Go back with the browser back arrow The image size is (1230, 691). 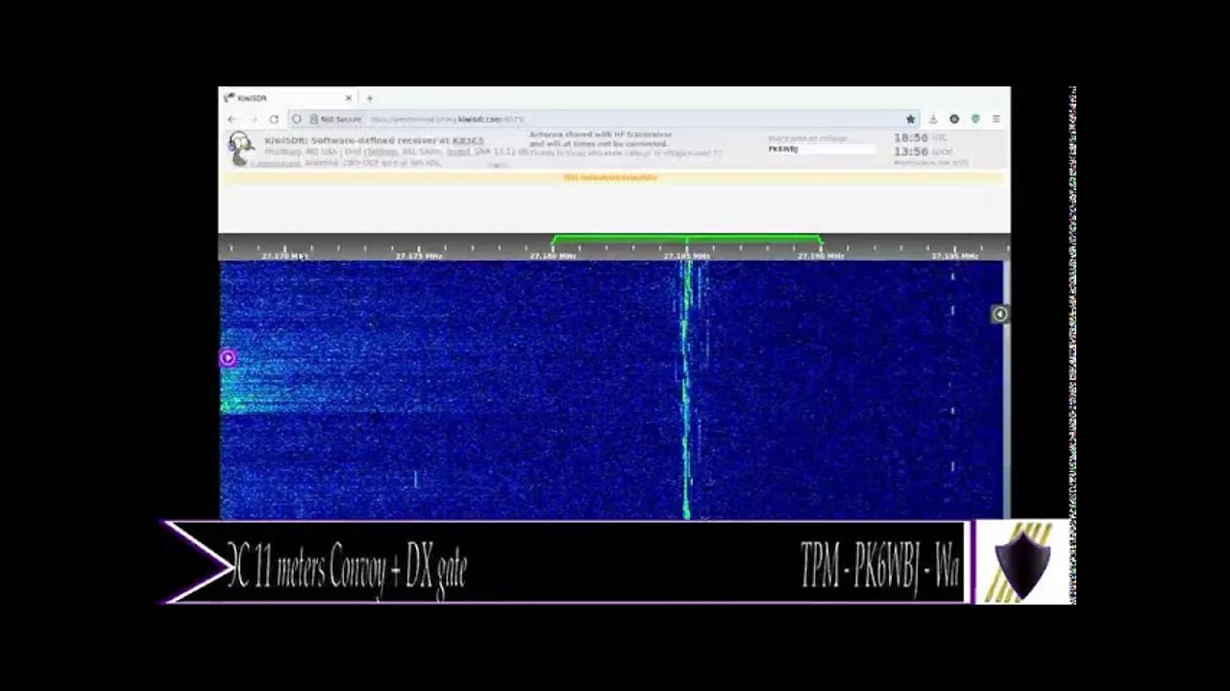pos(232,119)
